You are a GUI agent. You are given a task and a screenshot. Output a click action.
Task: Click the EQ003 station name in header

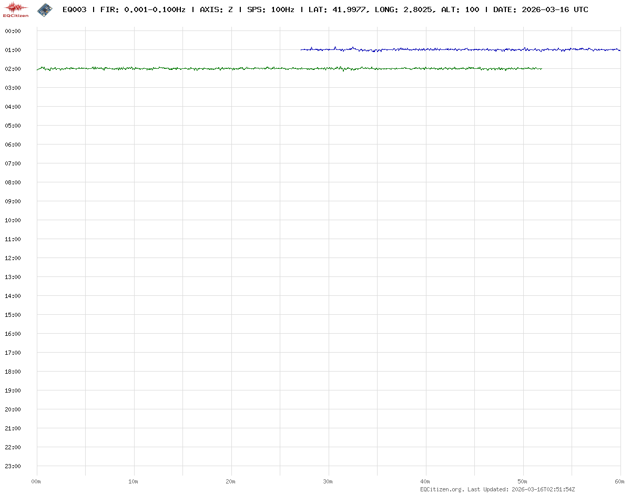[74, 10]
